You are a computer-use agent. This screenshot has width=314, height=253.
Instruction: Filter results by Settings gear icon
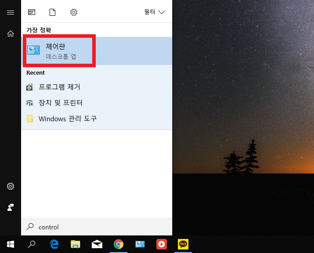coord(74,12)
